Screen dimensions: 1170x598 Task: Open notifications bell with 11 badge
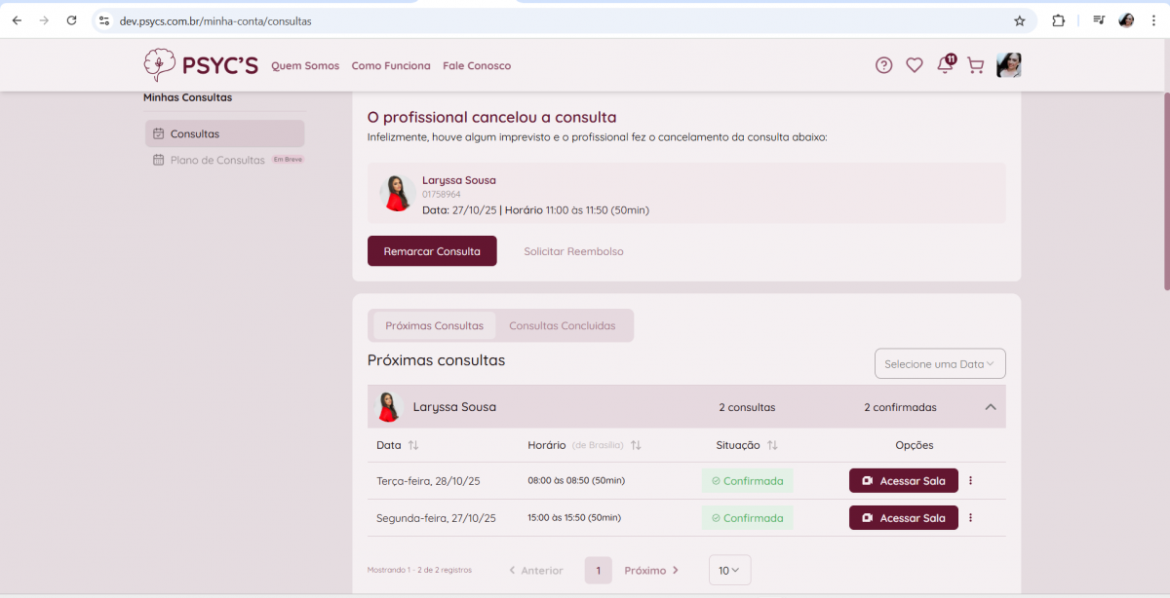pyautogui.click(x=945, y=65)
